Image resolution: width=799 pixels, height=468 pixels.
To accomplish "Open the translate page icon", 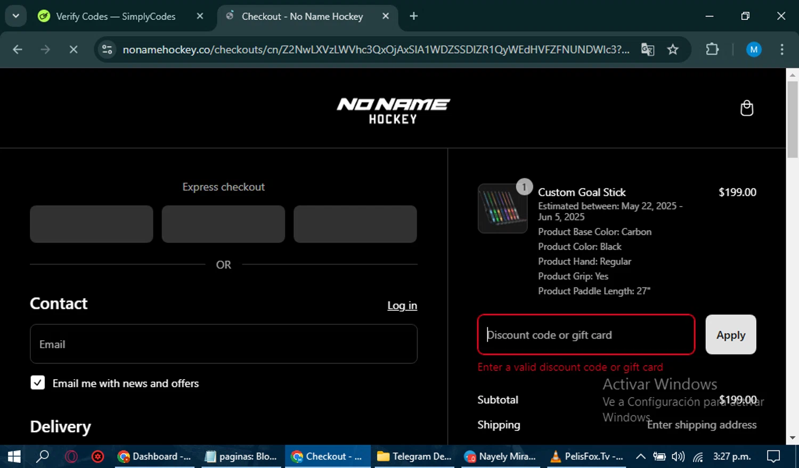I will point(648,50).
